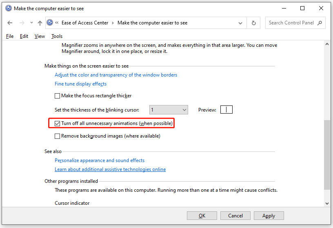Click the Apply button

269,216
